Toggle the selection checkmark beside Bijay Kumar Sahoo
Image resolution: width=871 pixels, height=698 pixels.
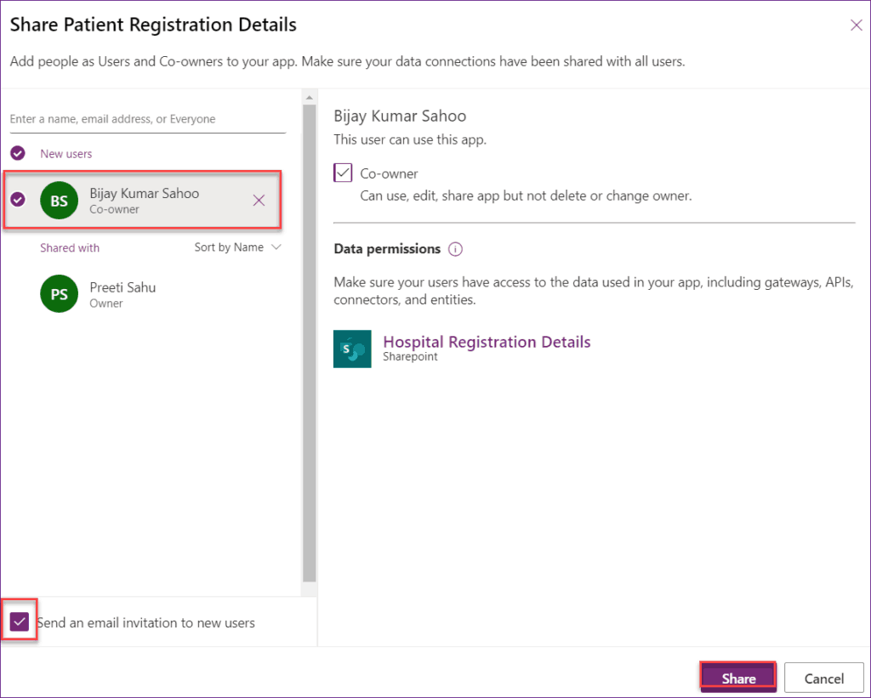point(17,201)
